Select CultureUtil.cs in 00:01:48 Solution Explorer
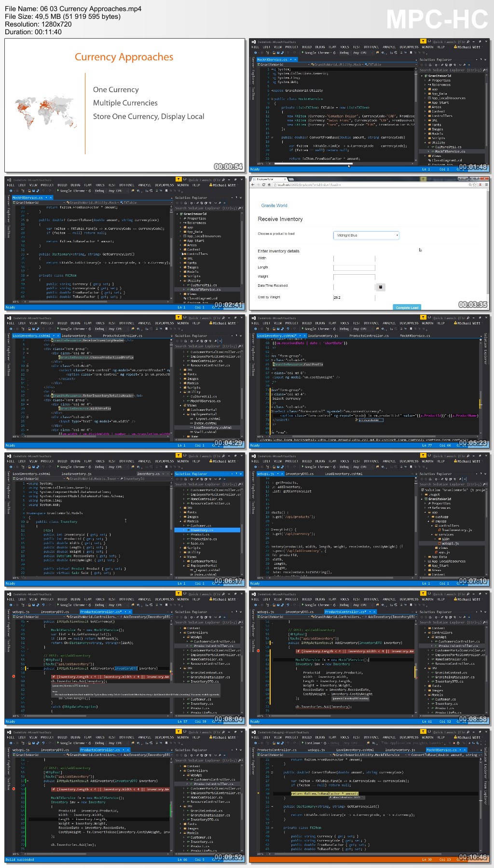 (x=447, y=147)
